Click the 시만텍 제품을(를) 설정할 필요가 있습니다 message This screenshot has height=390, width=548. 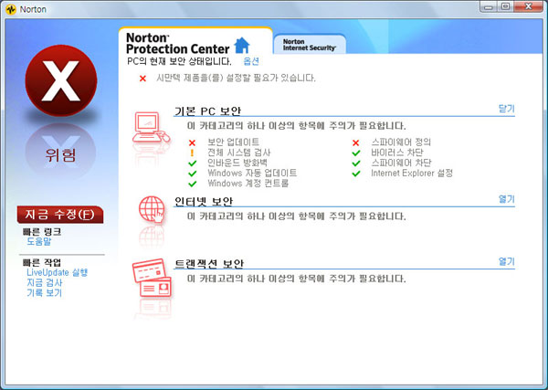click(x=236, y=78)
